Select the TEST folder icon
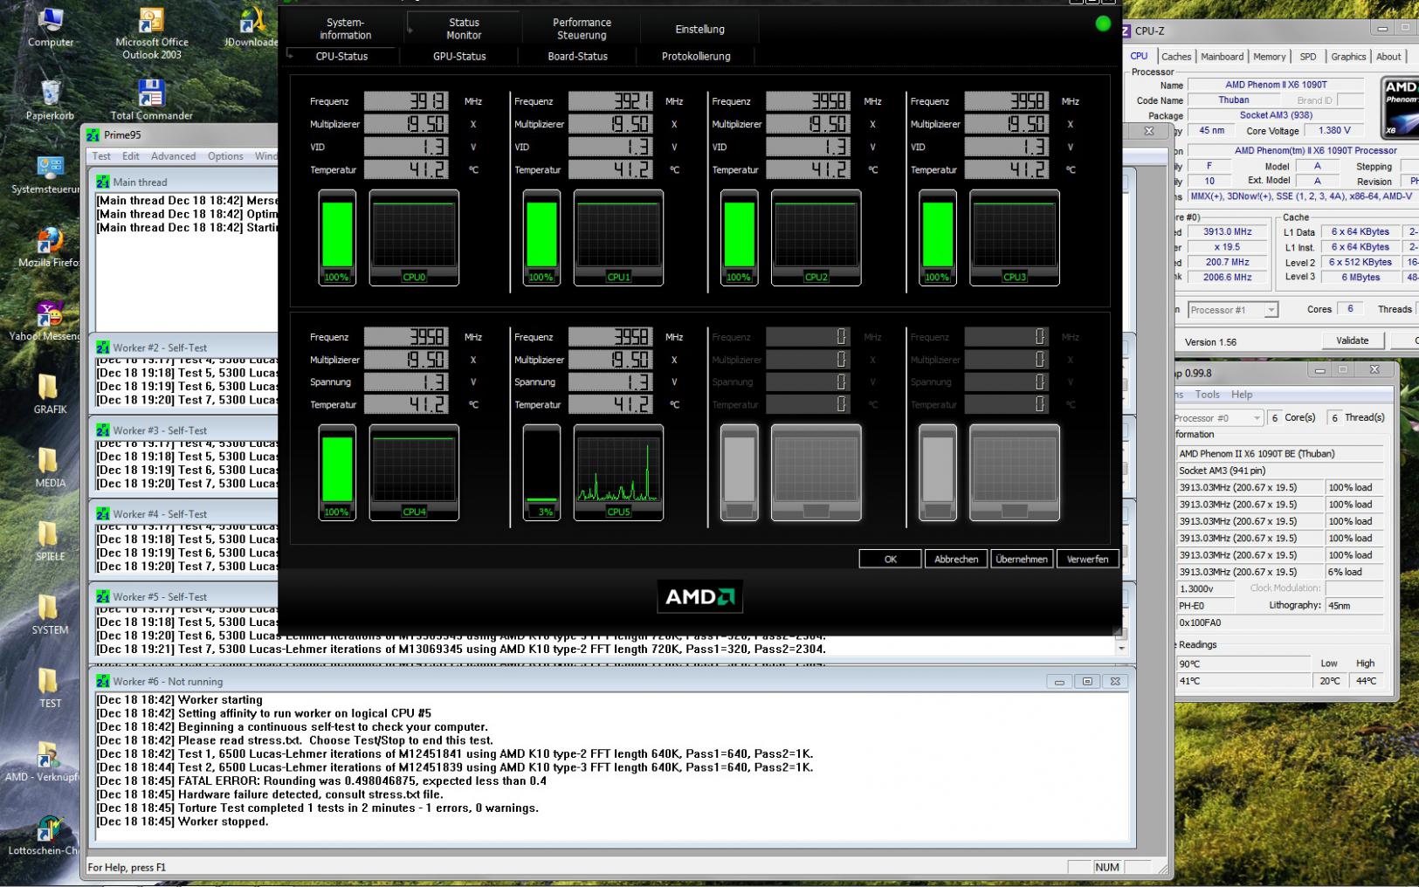The image size is (1419, 887). pos(50,688)
